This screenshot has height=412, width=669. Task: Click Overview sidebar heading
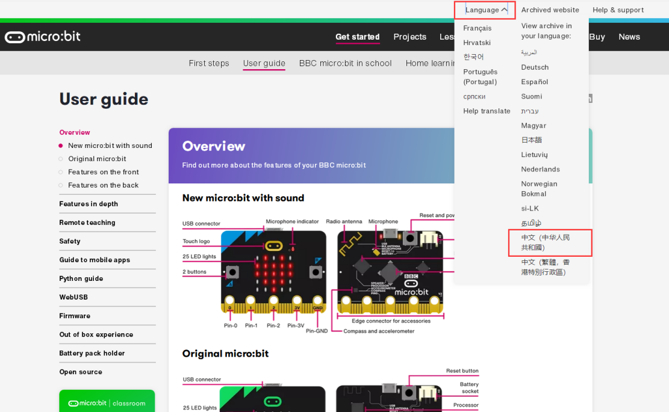75,132
